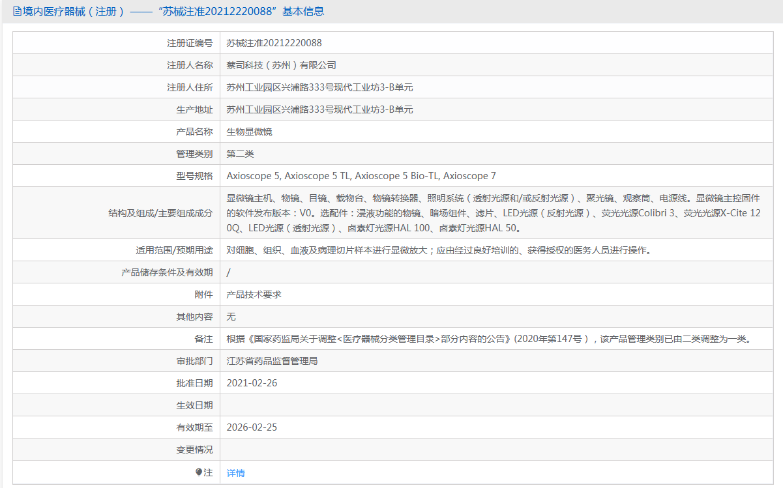Click the empty 生效日期 value cell
This screenshot has width=783, height=488.
(x=495, y=405)
